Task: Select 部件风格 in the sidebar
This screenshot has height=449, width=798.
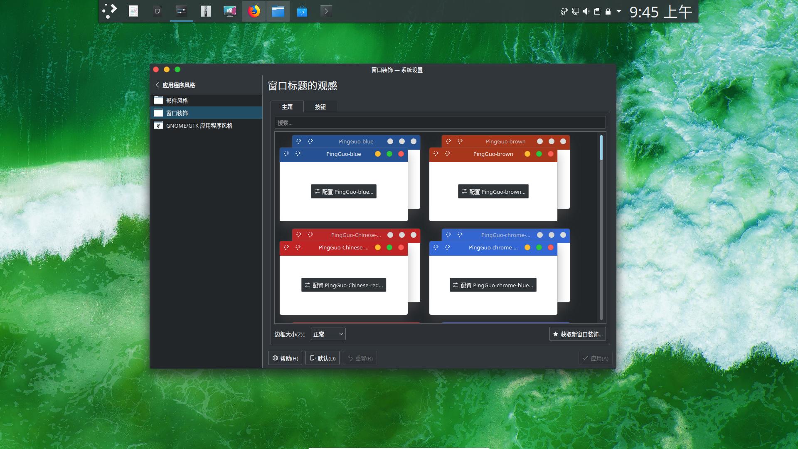Action: point(206,101)
